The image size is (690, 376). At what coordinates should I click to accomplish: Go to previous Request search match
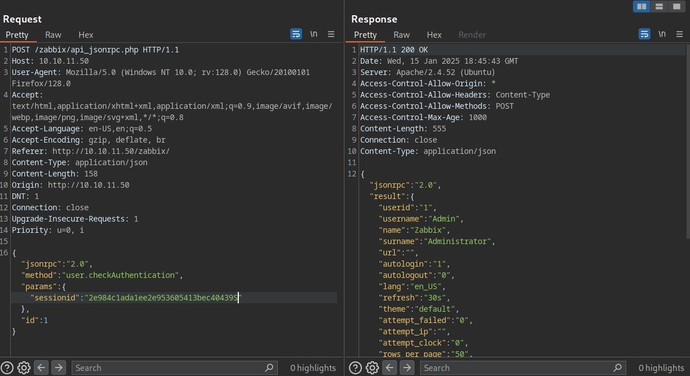(x=41, y=368)
